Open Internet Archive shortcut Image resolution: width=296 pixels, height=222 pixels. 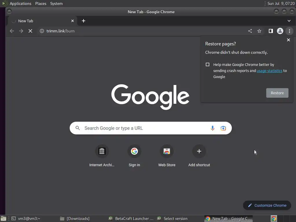pos(102,156)
